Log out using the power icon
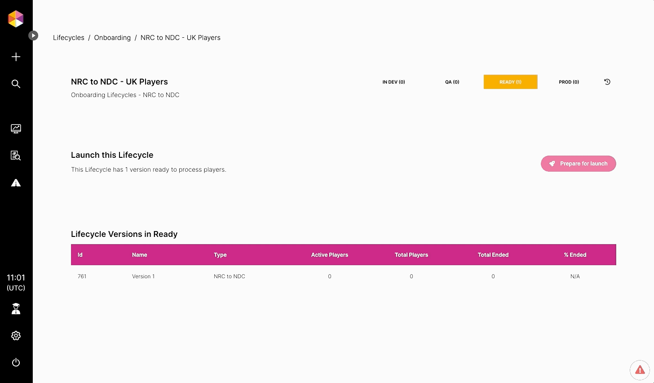The width and height of the screenshot is (654, 383). point(16,362)
